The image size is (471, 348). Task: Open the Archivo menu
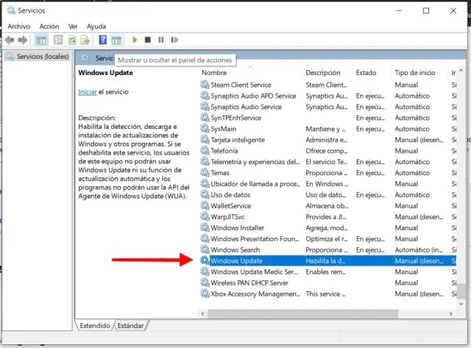19,26
